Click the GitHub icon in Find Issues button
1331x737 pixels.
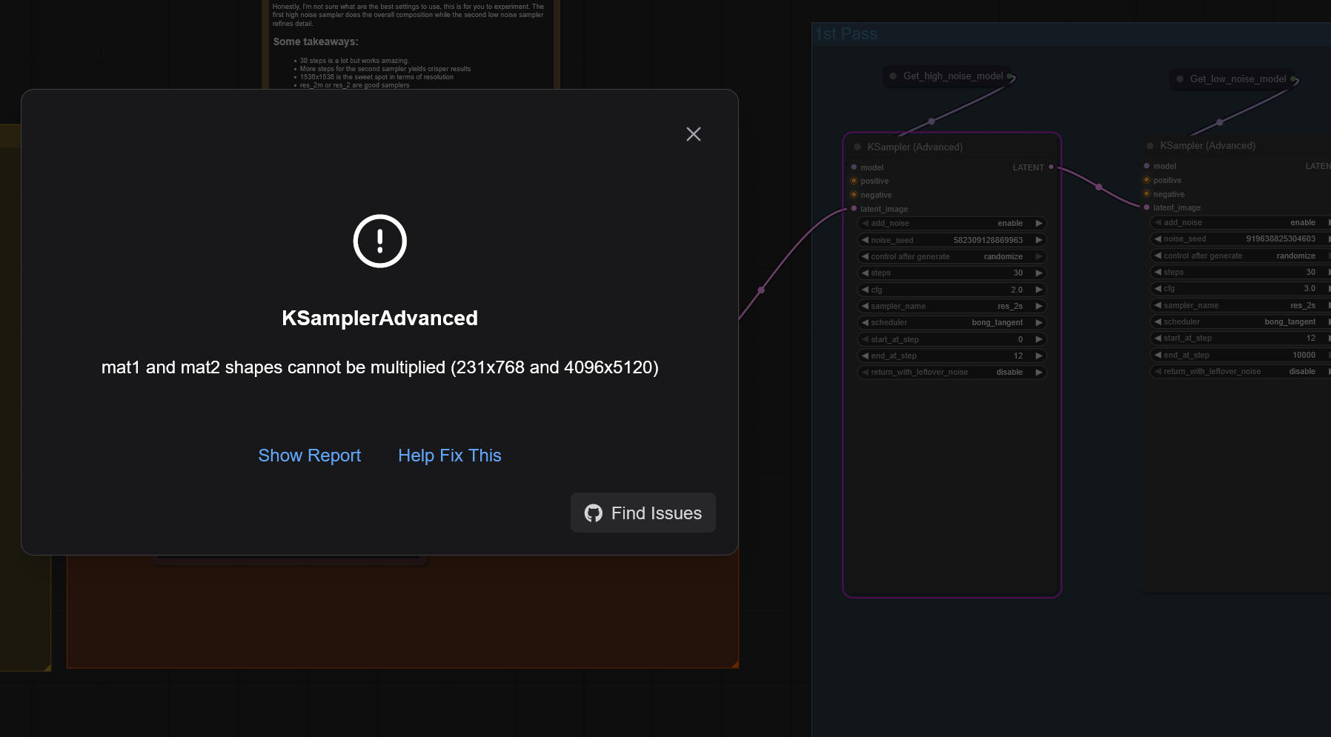click(x=594, y=513)
